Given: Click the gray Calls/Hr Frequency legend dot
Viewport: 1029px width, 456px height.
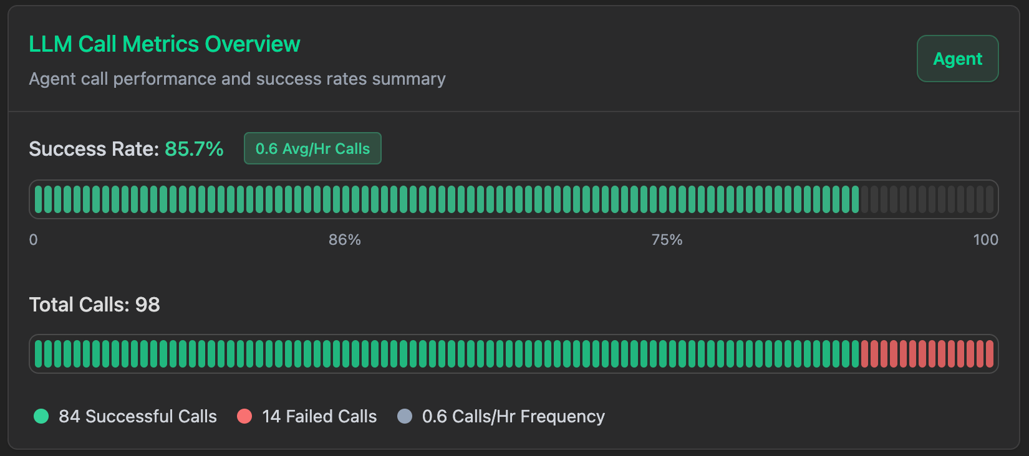Looking at the screenshot, I should [405, 416].
